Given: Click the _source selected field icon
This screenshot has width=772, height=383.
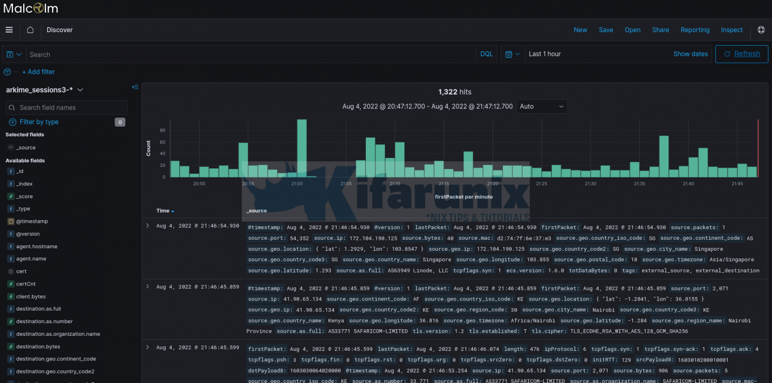Looking at the screenshot, I should coord(11,148).
